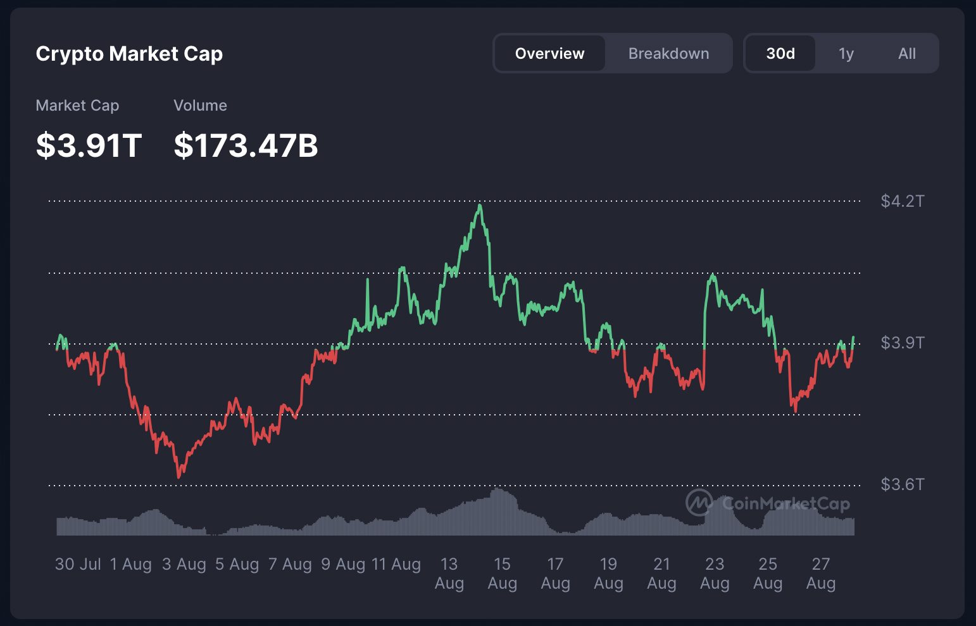Viewport: 976px width, 626px height.
Task: Click the $4.2T axis label
Action: (x=903, y=201)
